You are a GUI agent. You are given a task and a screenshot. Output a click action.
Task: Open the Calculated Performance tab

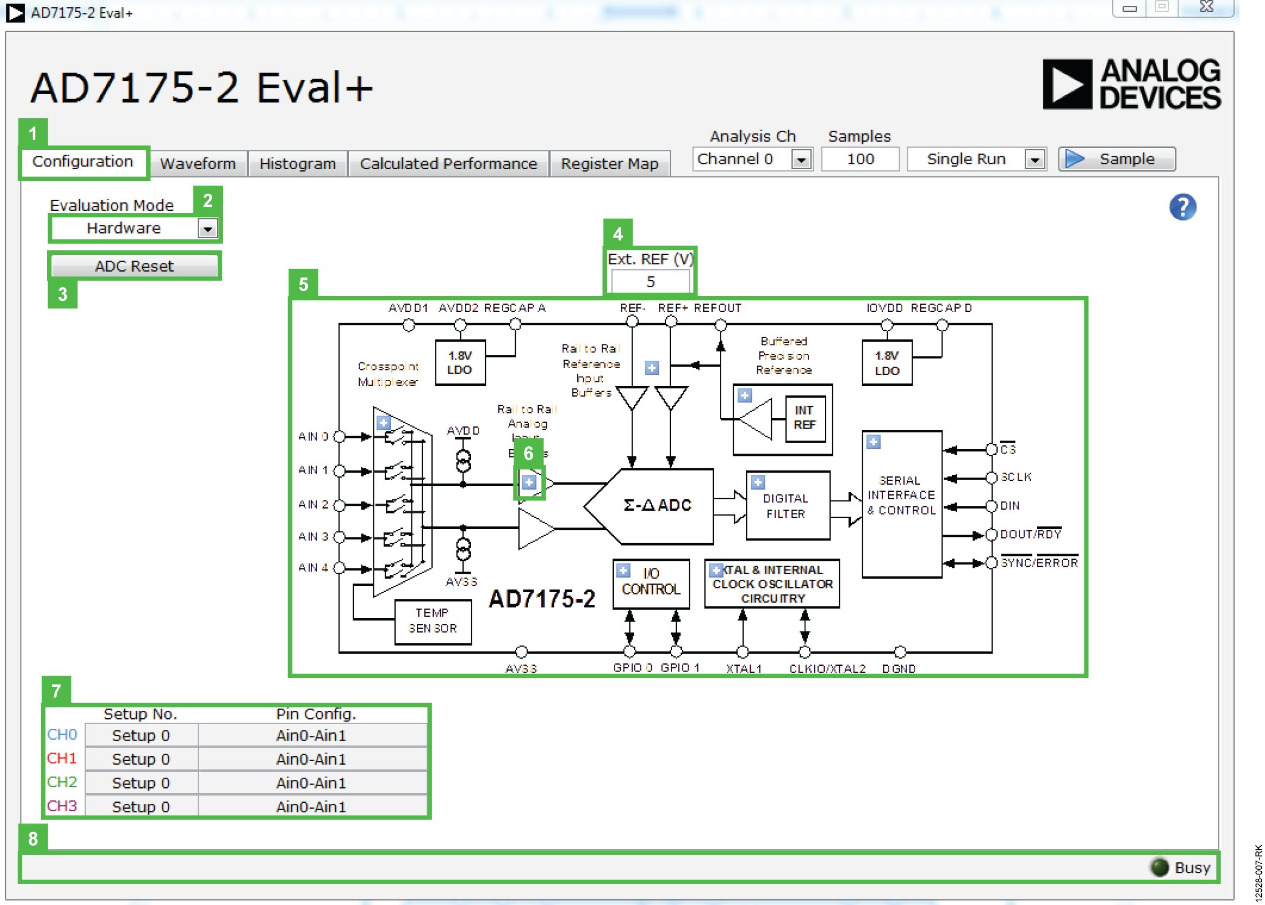click(448, 164)
